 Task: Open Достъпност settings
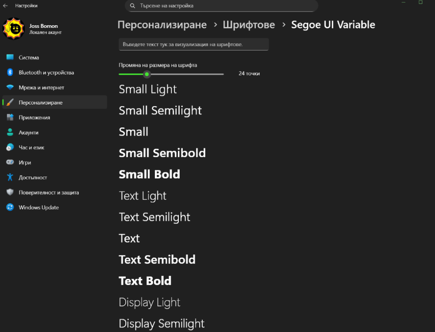coord(55,178)
